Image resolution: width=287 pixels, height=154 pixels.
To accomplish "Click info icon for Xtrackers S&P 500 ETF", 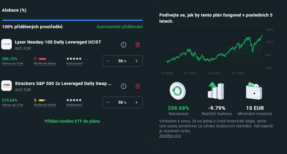I will [124, 86].
